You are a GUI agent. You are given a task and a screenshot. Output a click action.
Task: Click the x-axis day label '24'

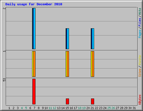[x=105, y=108]
